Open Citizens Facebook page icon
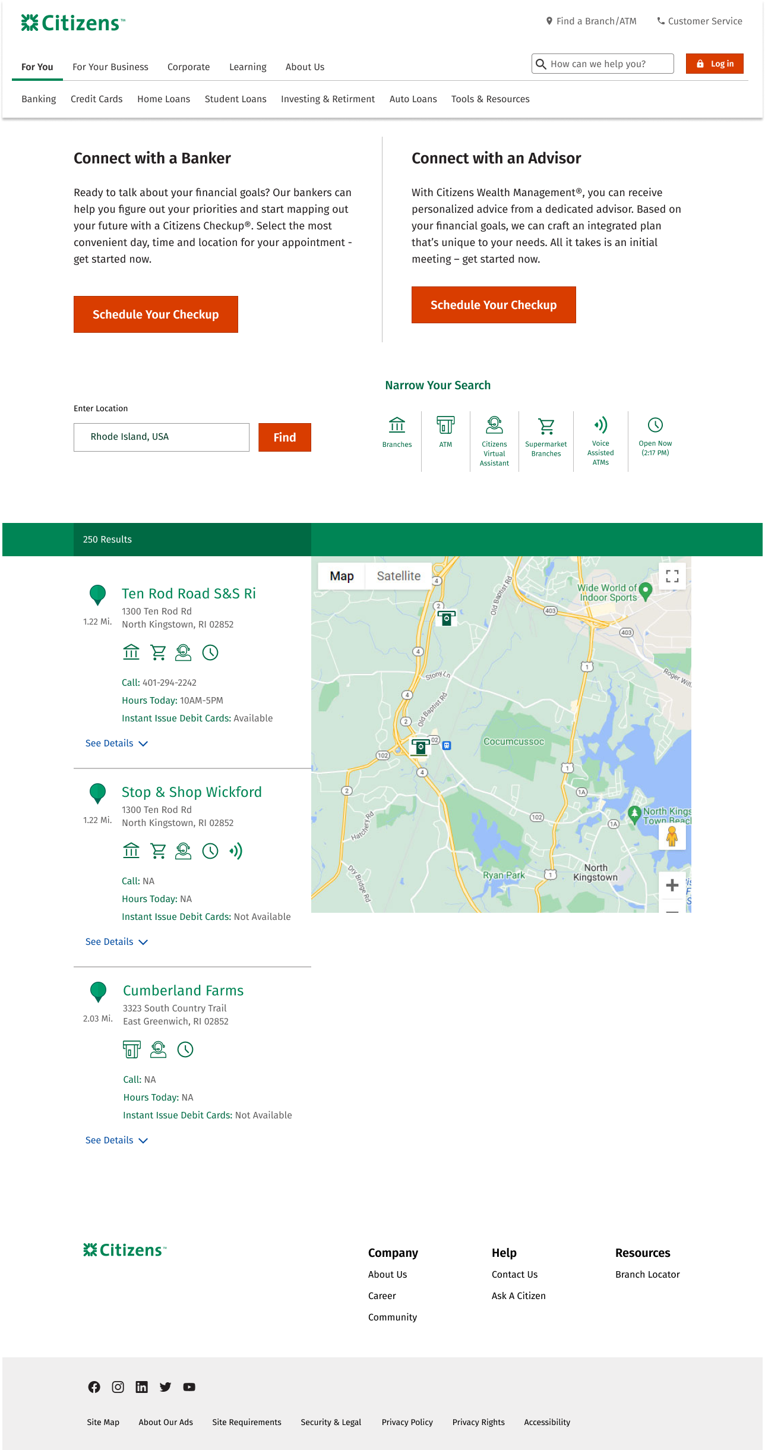This screenshot has height=1450, width=765. point(94,1387)
